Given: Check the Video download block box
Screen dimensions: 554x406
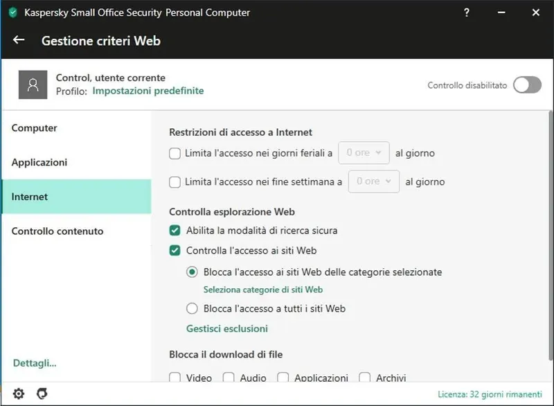Looking at the screenshot, I should coord(175,377).
